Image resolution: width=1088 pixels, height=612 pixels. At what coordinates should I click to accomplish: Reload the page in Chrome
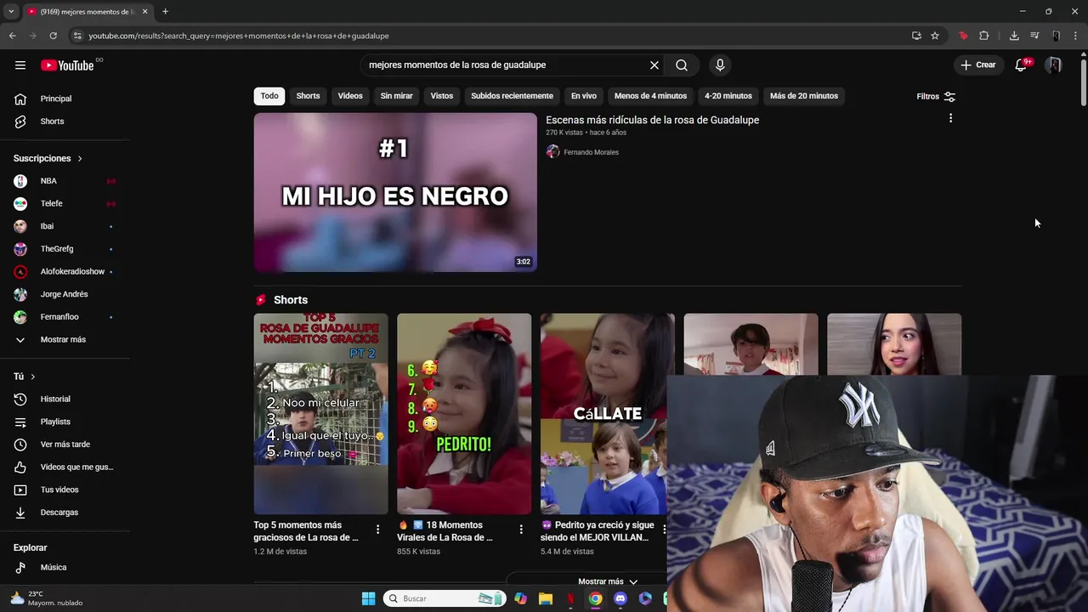[53, 36]
